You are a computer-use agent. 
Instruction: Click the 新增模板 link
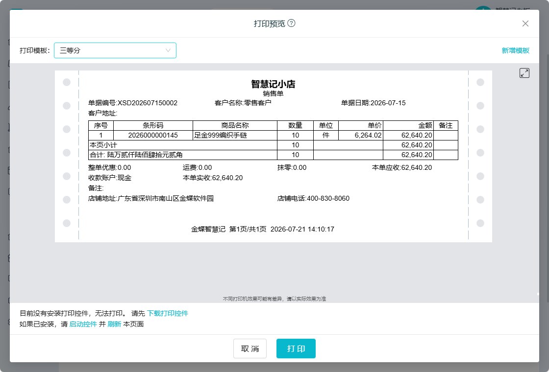point(515,50)
